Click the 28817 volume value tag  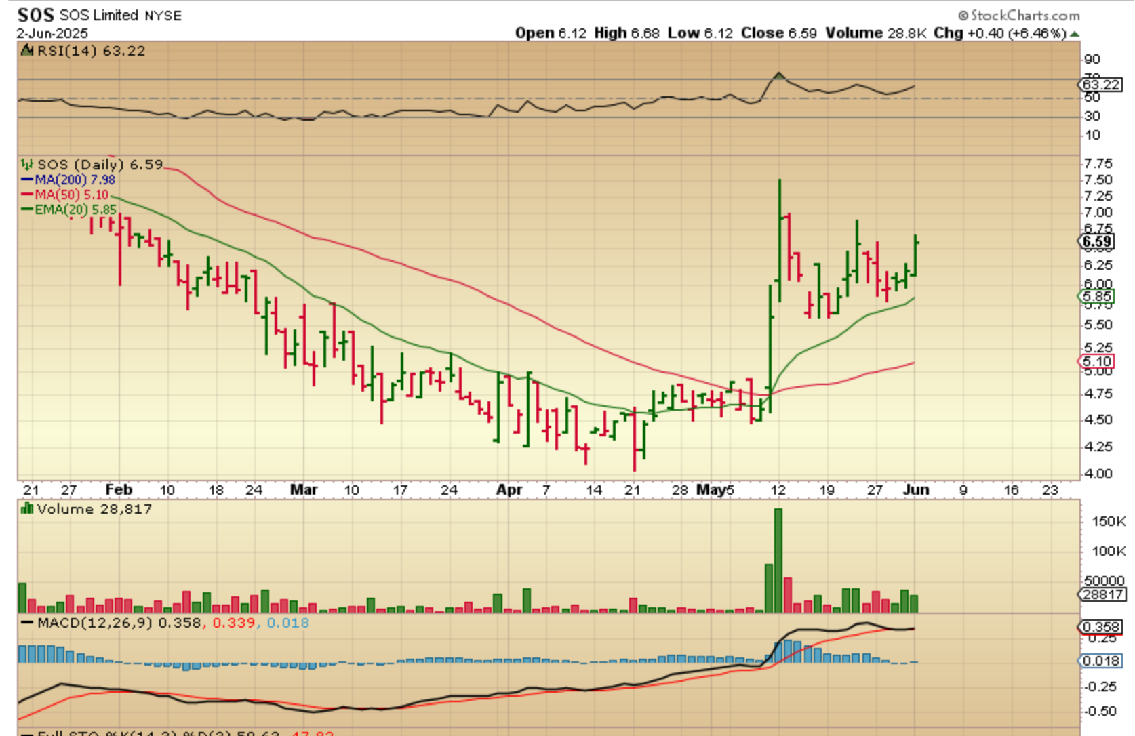pos(1102,594)
